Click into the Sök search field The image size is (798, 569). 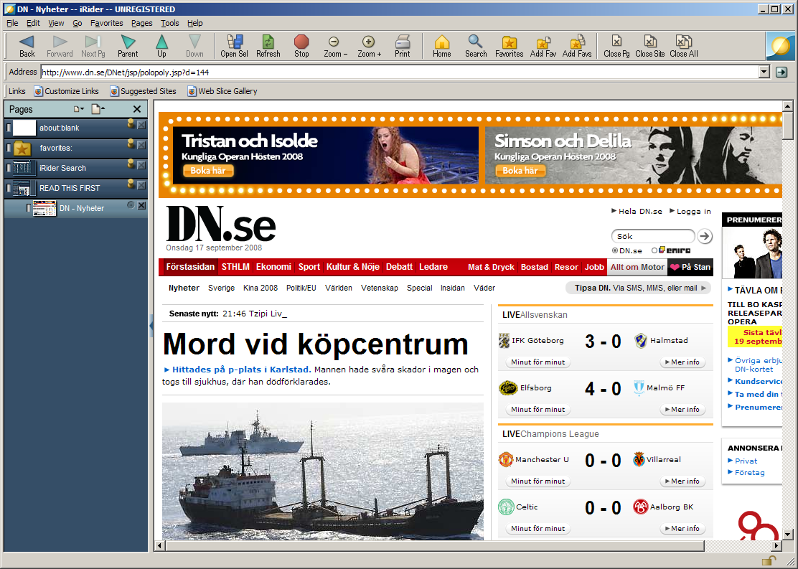(x=652, y=236)
